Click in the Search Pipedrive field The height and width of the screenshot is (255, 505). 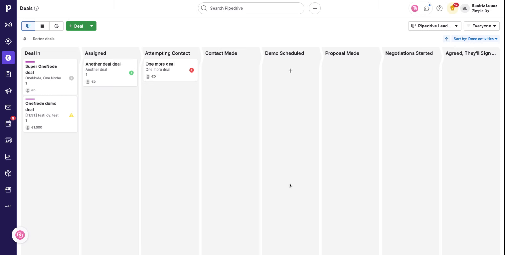point(251,8)
